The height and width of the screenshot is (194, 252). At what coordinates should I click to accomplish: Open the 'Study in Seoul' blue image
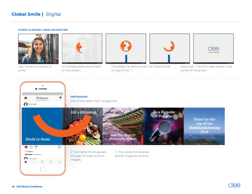click(x=42, y=126)
